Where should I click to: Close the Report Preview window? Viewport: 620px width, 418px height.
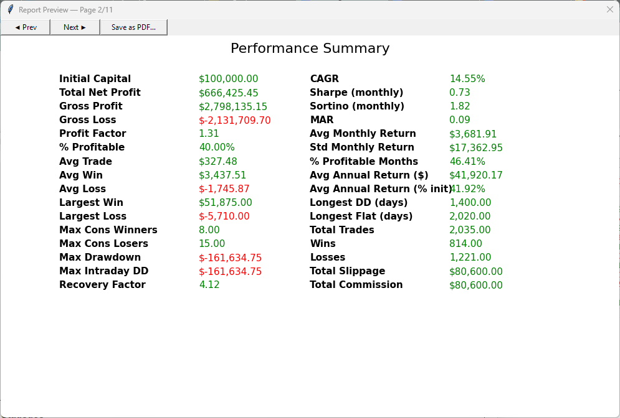click(x=610, y=9)
